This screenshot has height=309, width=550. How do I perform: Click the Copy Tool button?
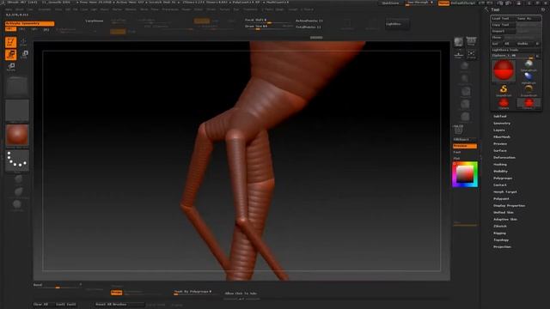click(503, 25)
